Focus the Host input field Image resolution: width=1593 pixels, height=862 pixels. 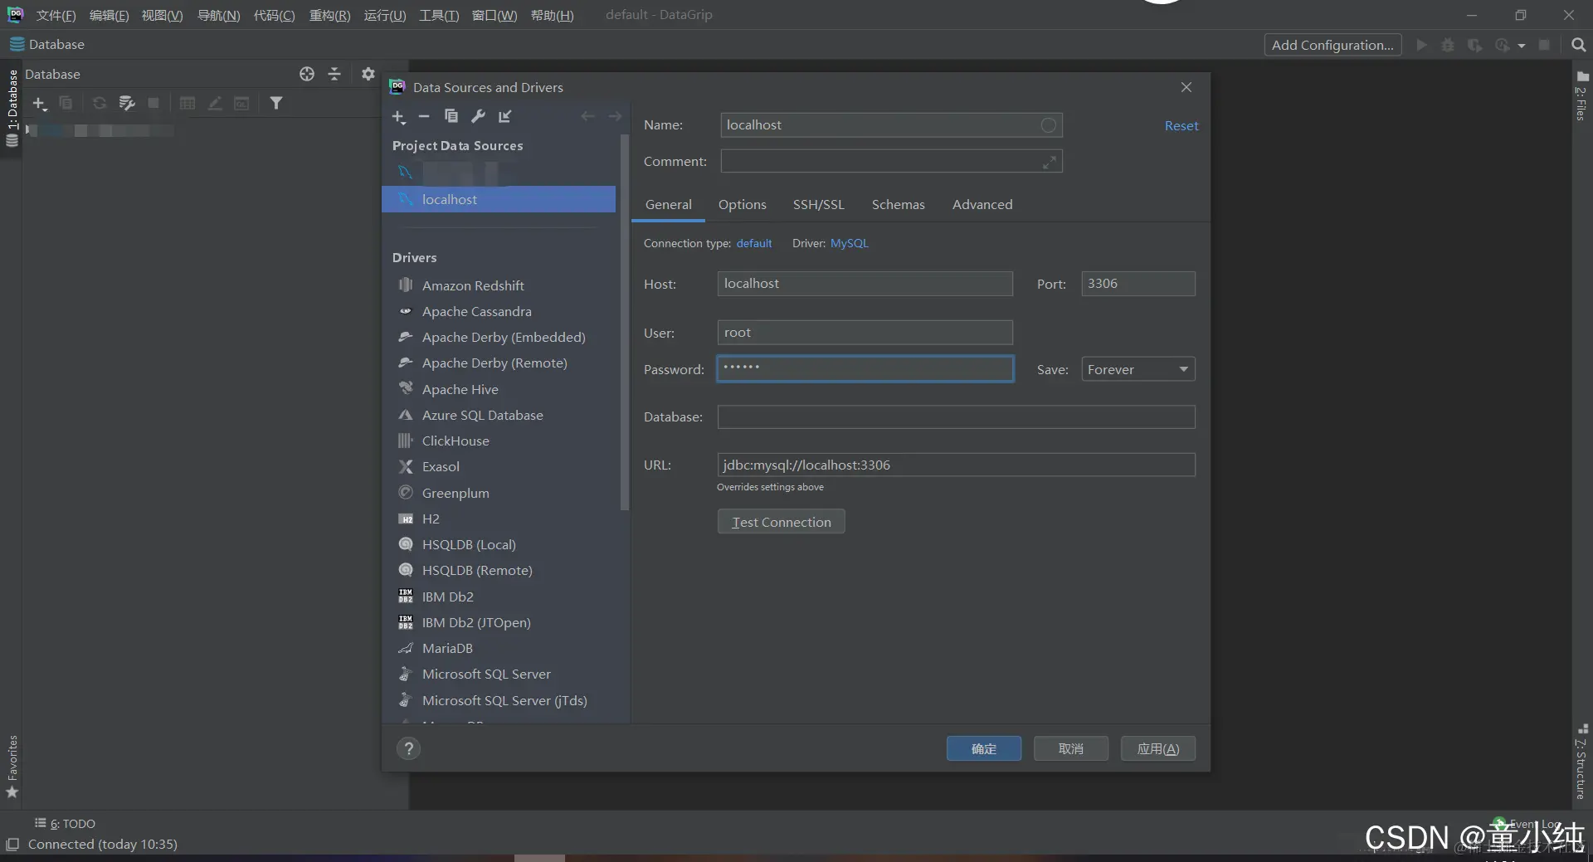pos(865,284)
